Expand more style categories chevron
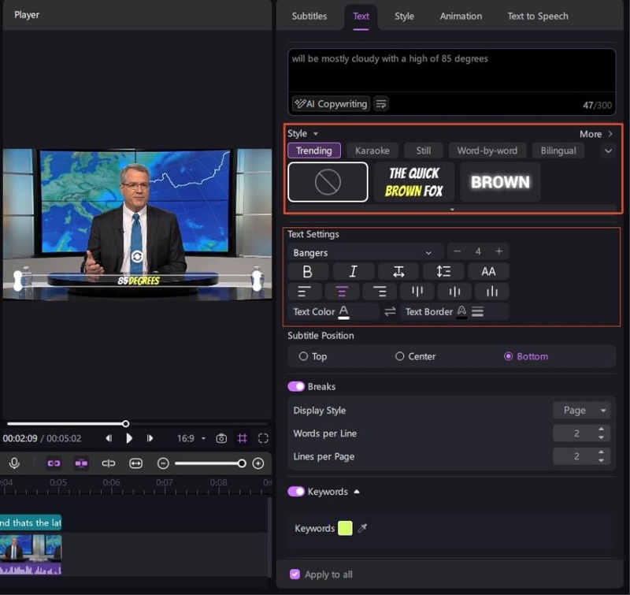Screen dimensions: 630x595 [608, 151]
